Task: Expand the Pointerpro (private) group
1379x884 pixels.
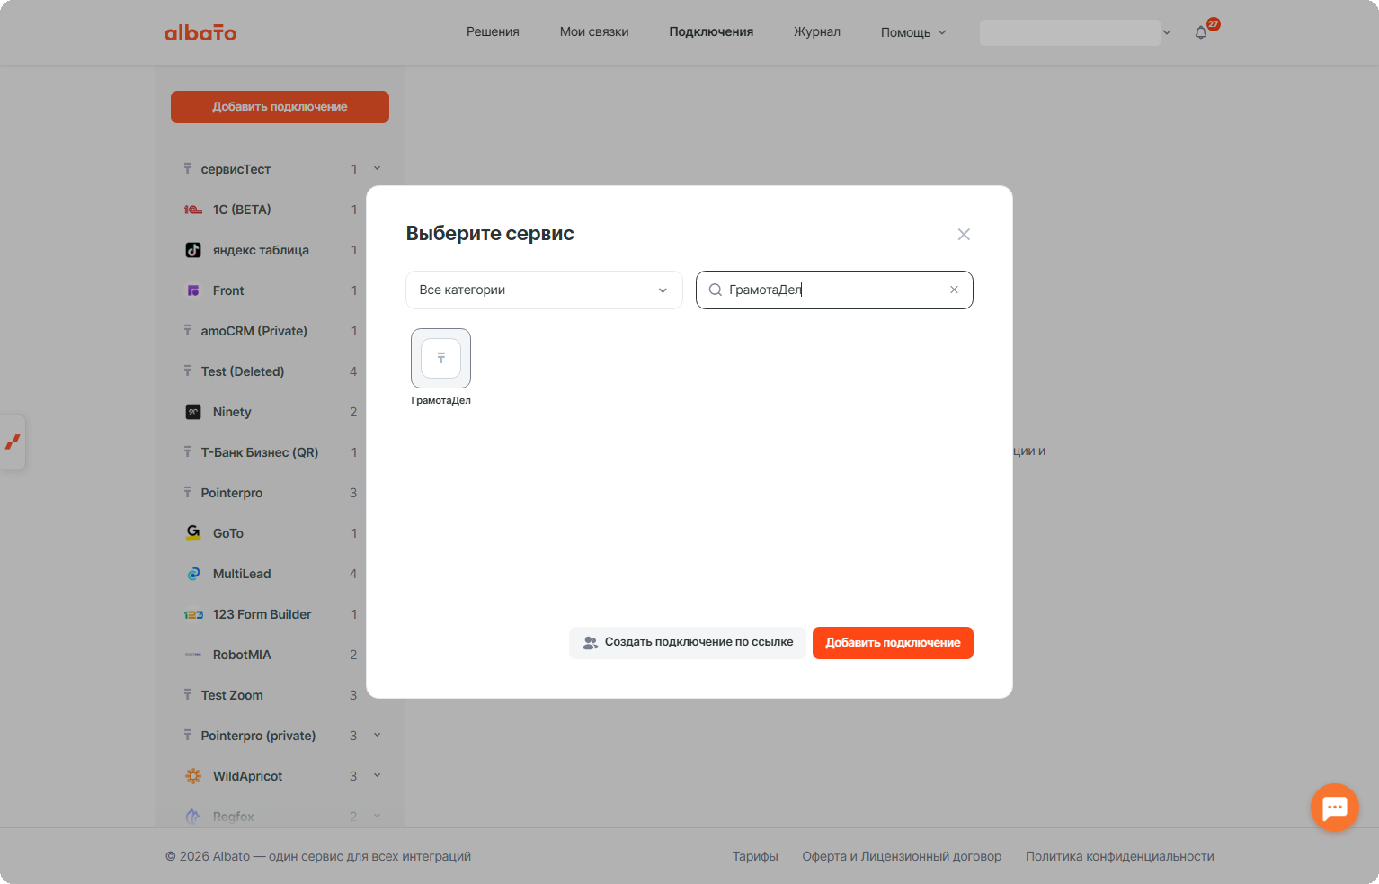Action: (x=377, y=735)
